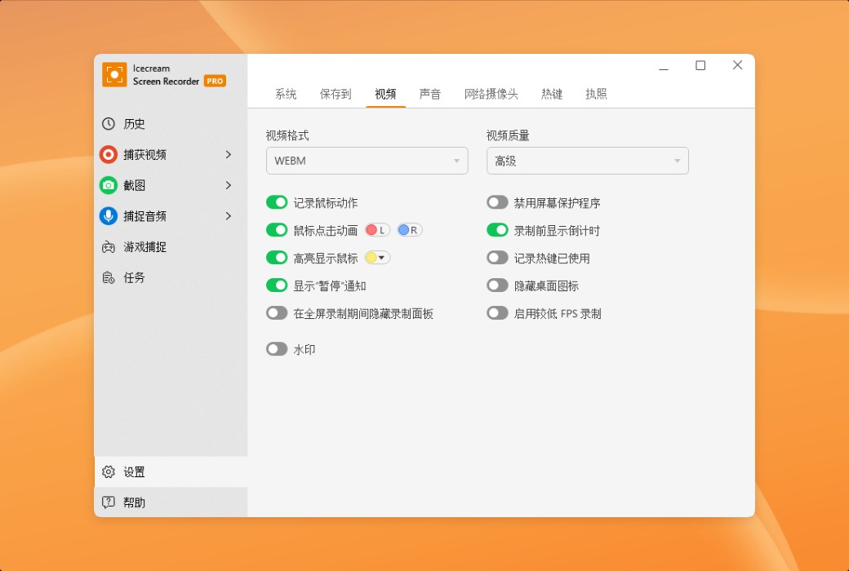
Task: Open the 热键 hotkeys tab
Action: pos(552,94)
